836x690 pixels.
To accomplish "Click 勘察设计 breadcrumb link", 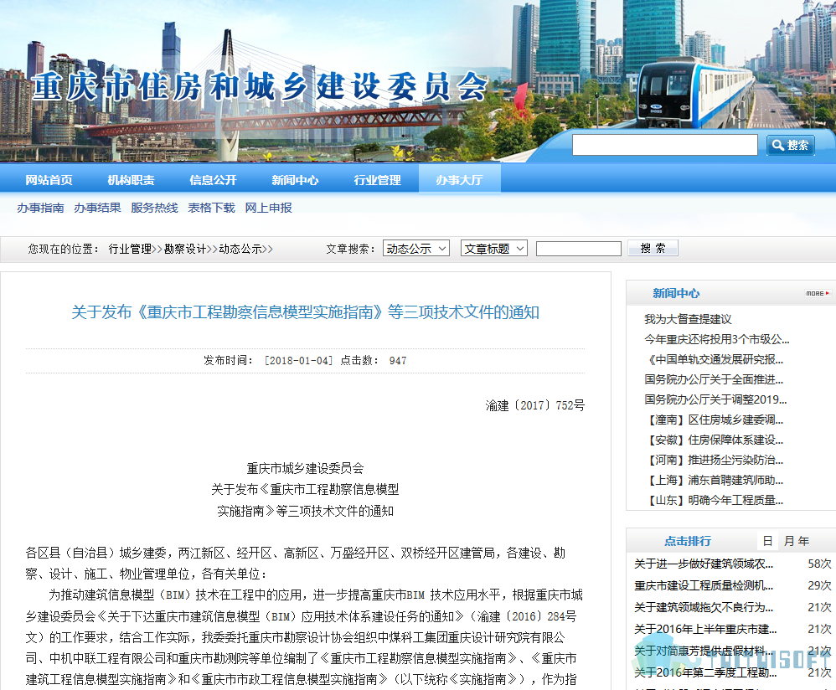I will tap(185, 249).
